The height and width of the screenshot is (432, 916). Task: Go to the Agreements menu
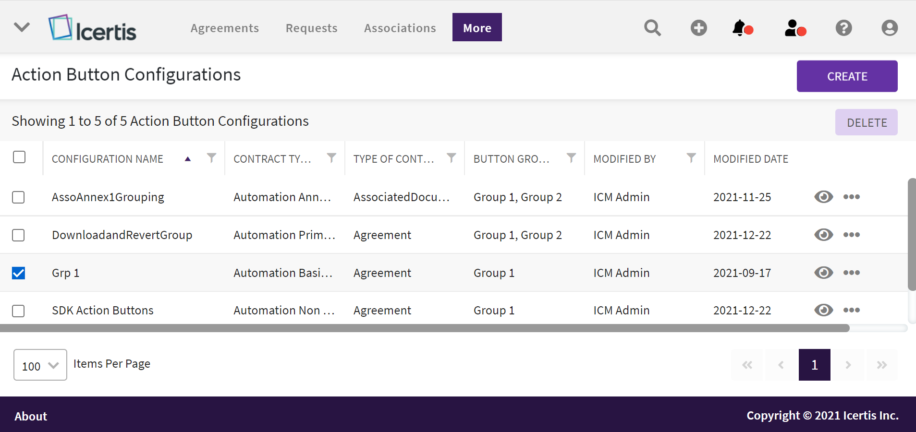pos(224,28)
